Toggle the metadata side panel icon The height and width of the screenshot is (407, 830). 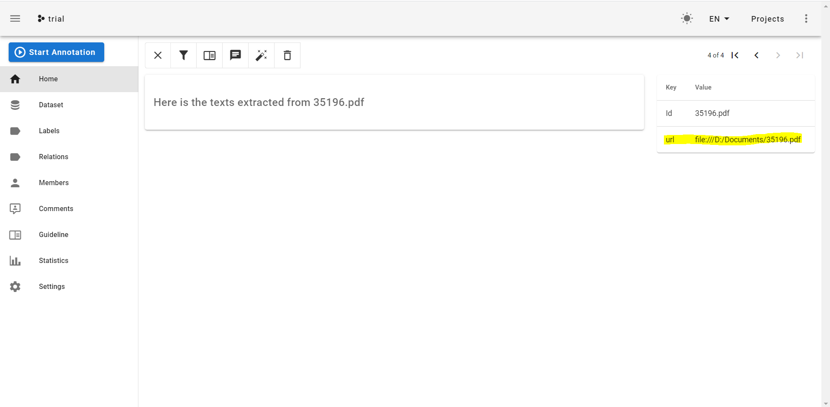coord(209,55)
